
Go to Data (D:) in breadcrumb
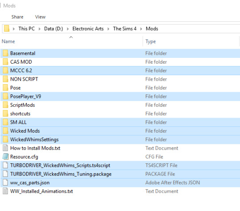coord(53,28)
